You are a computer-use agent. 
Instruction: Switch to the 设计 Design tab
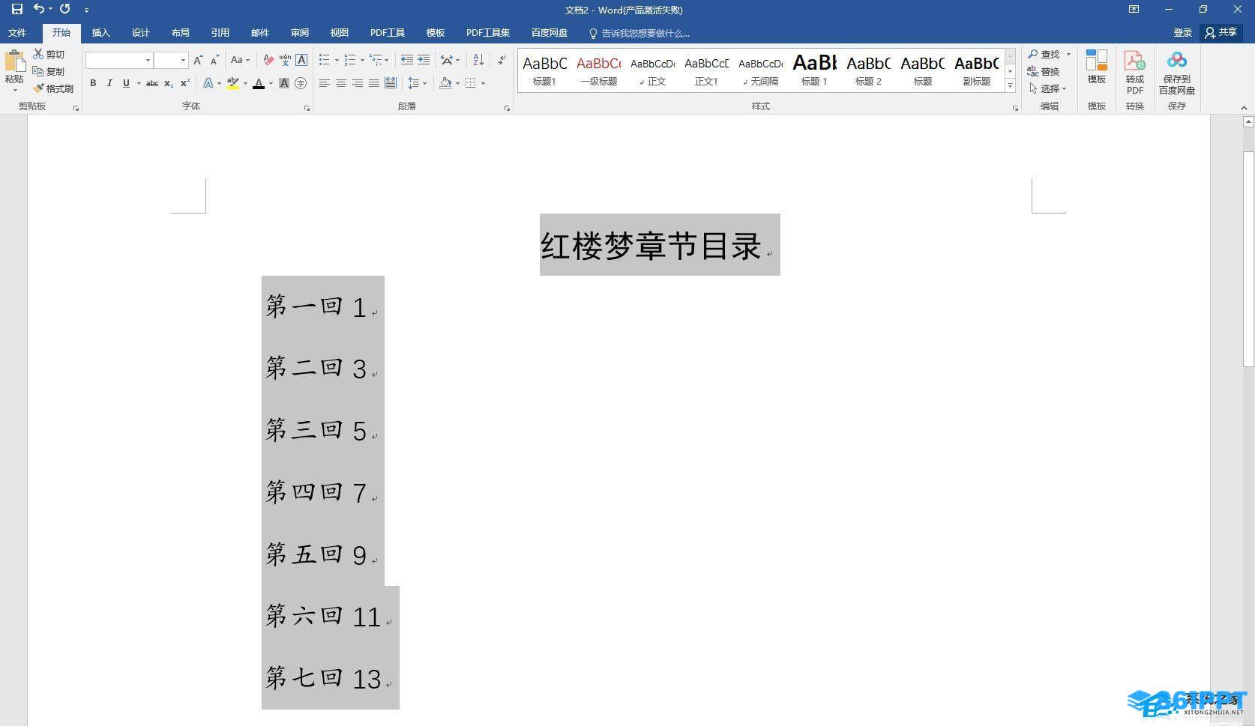point(141,33)
